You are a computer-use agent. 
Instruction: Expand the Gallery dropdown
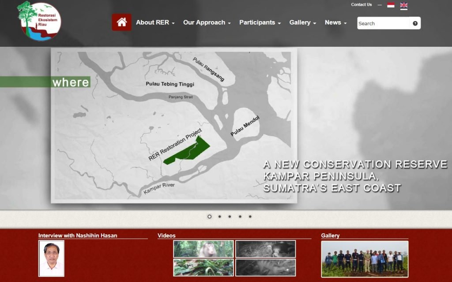coord(300,22)
